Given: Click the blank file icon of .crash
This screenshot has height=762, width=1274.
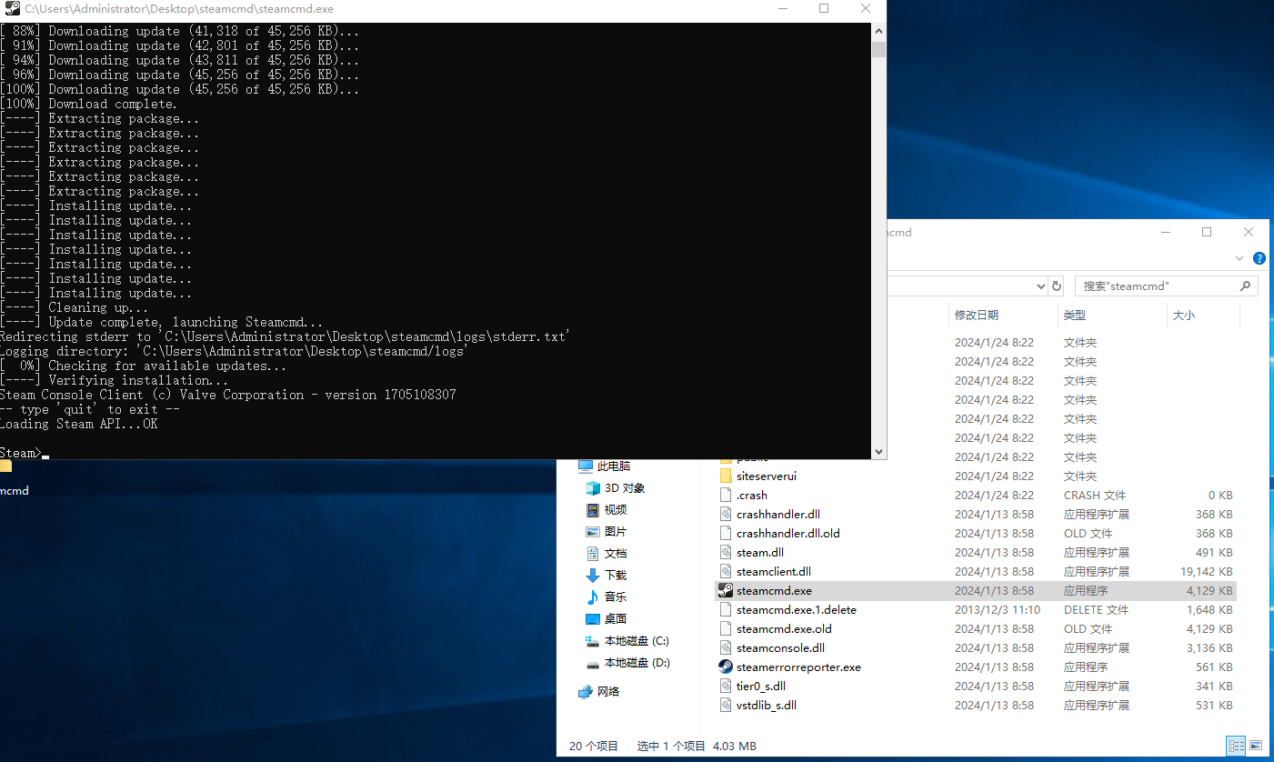Looking at the screenshot, I should pos(726,495).
